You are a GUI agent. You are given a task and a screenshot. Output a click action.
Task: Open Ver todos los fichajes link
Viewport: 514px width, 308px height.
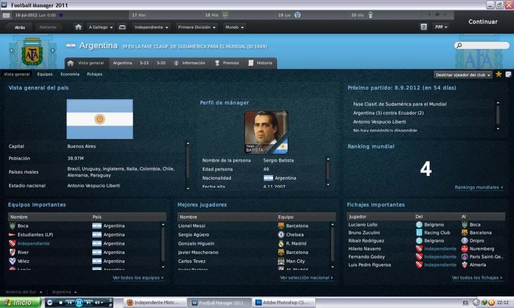click(477, 278)
